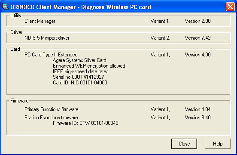The image size is (237, 155).
Task: Select the Serial no:00UT41412927 line
Action: click(79, 77)
